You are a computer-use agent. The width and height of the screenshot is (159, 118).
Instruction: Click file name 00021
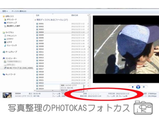pos(41,80)
